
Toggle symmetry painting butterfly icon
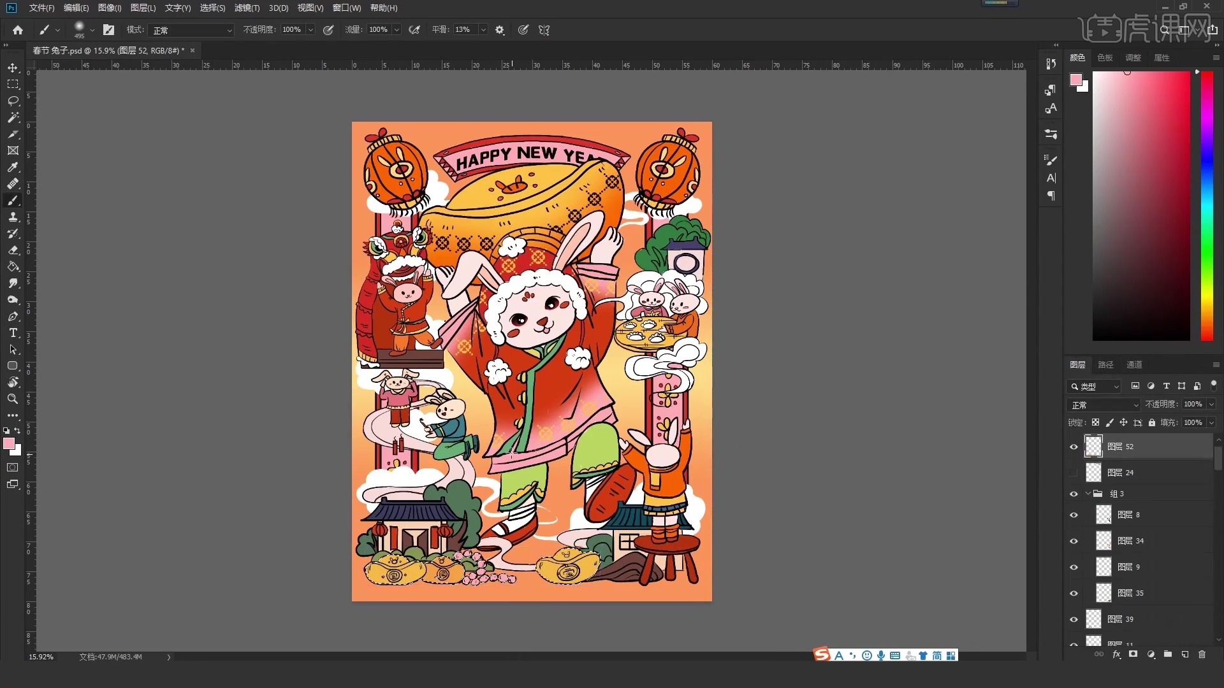tap(544, 30)
